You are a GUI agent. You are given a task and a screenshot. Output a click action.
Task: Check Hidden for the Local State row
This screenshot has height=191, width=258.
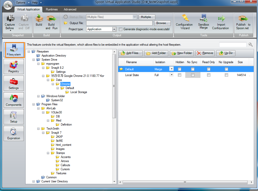coord(179,75)
